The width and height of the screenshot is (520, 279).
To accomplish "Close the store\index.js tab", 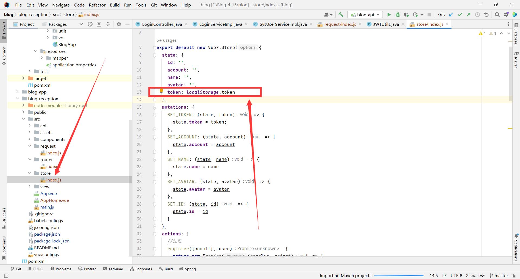I will click(x=447, y=24).
